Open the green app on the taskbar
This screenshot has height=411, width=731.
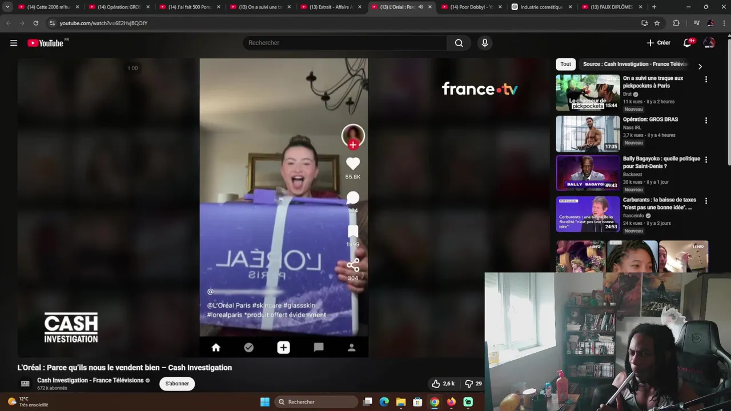[468, 402]
